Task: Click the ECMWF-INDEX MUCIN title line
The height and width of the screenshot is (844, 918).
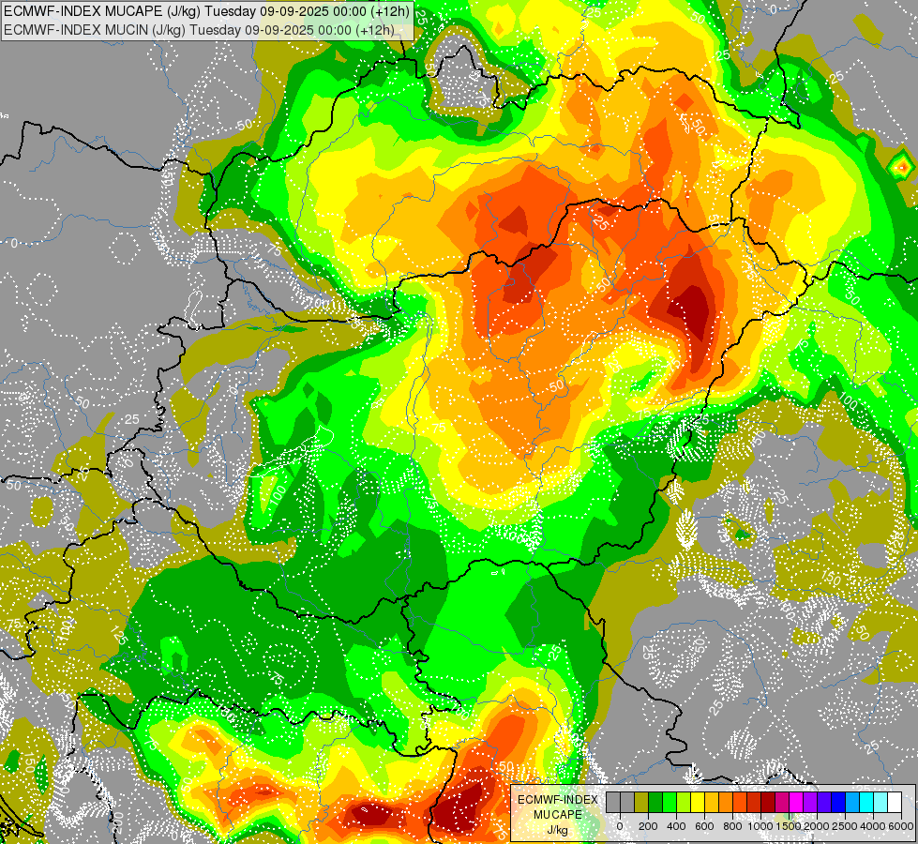Action: [199, 30]
